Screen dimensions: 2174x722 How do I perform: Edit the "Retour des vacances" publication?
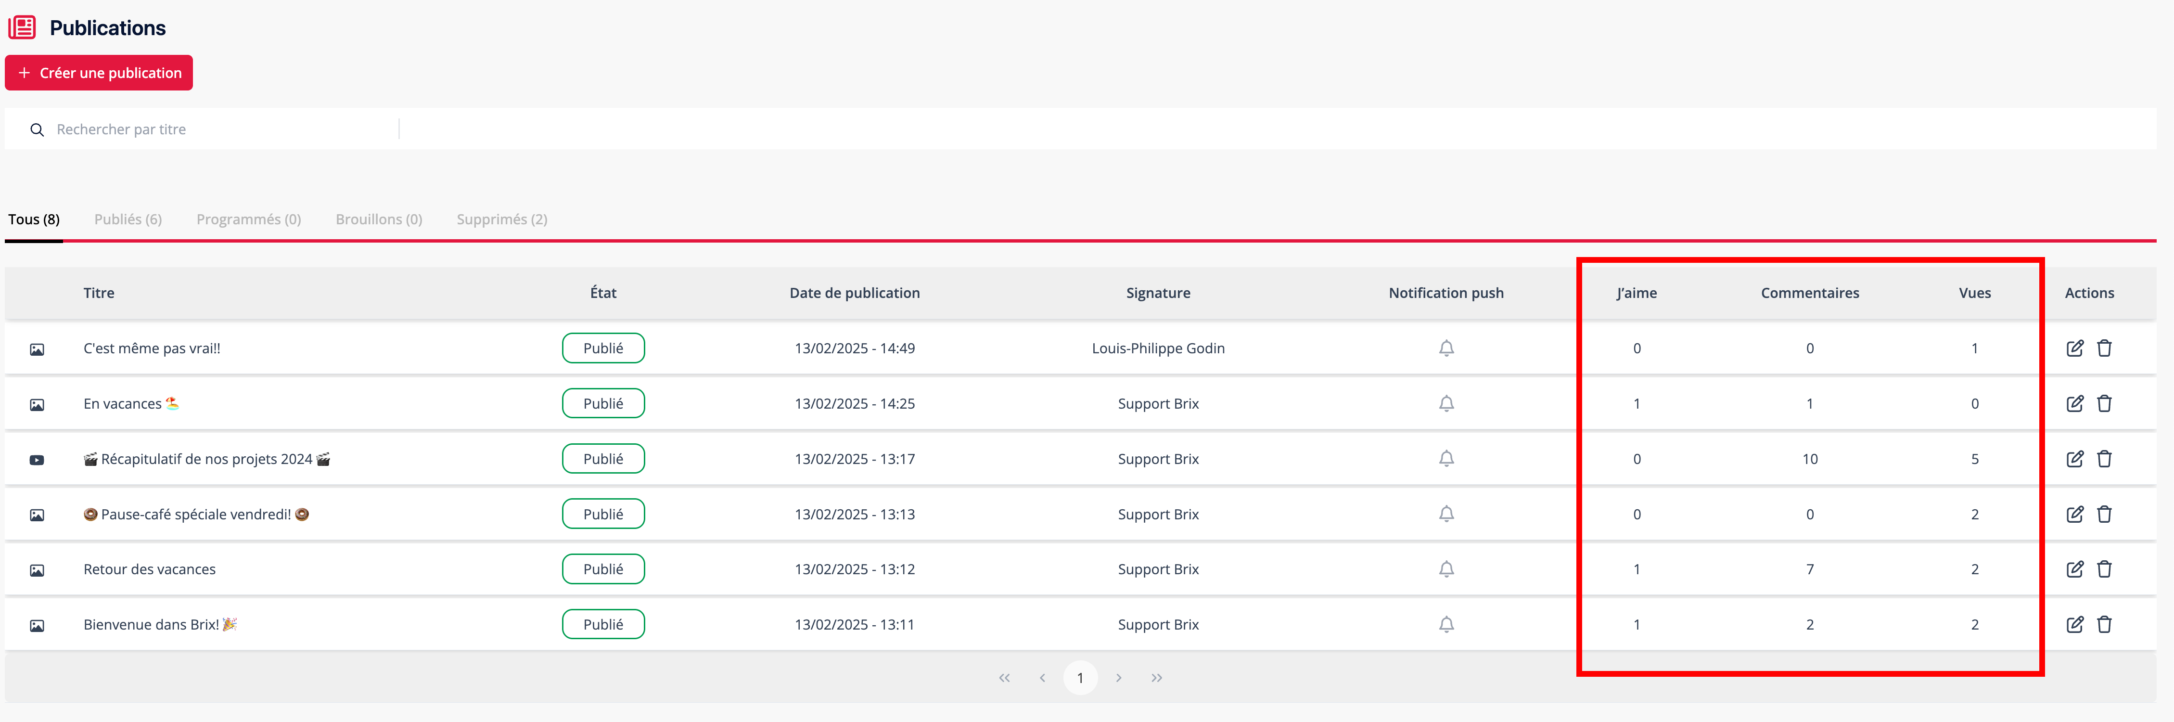coord(2074,569)
